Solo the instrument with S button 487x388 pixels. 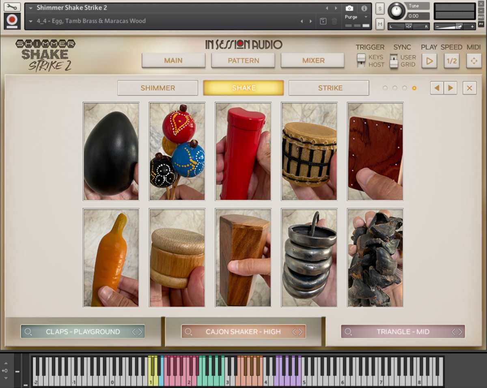coord(380,9)
